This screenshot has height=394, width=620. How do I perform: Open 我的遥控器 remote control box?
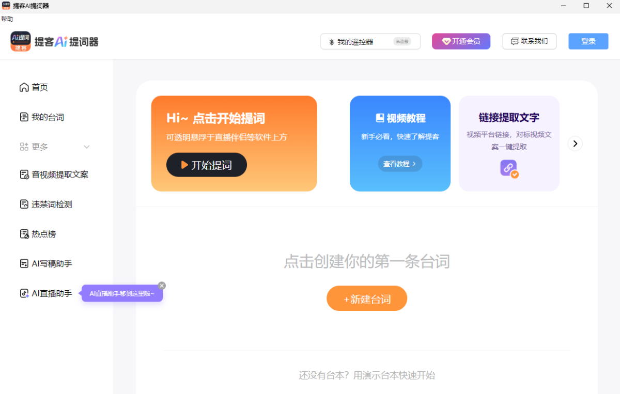coord(370,41)
